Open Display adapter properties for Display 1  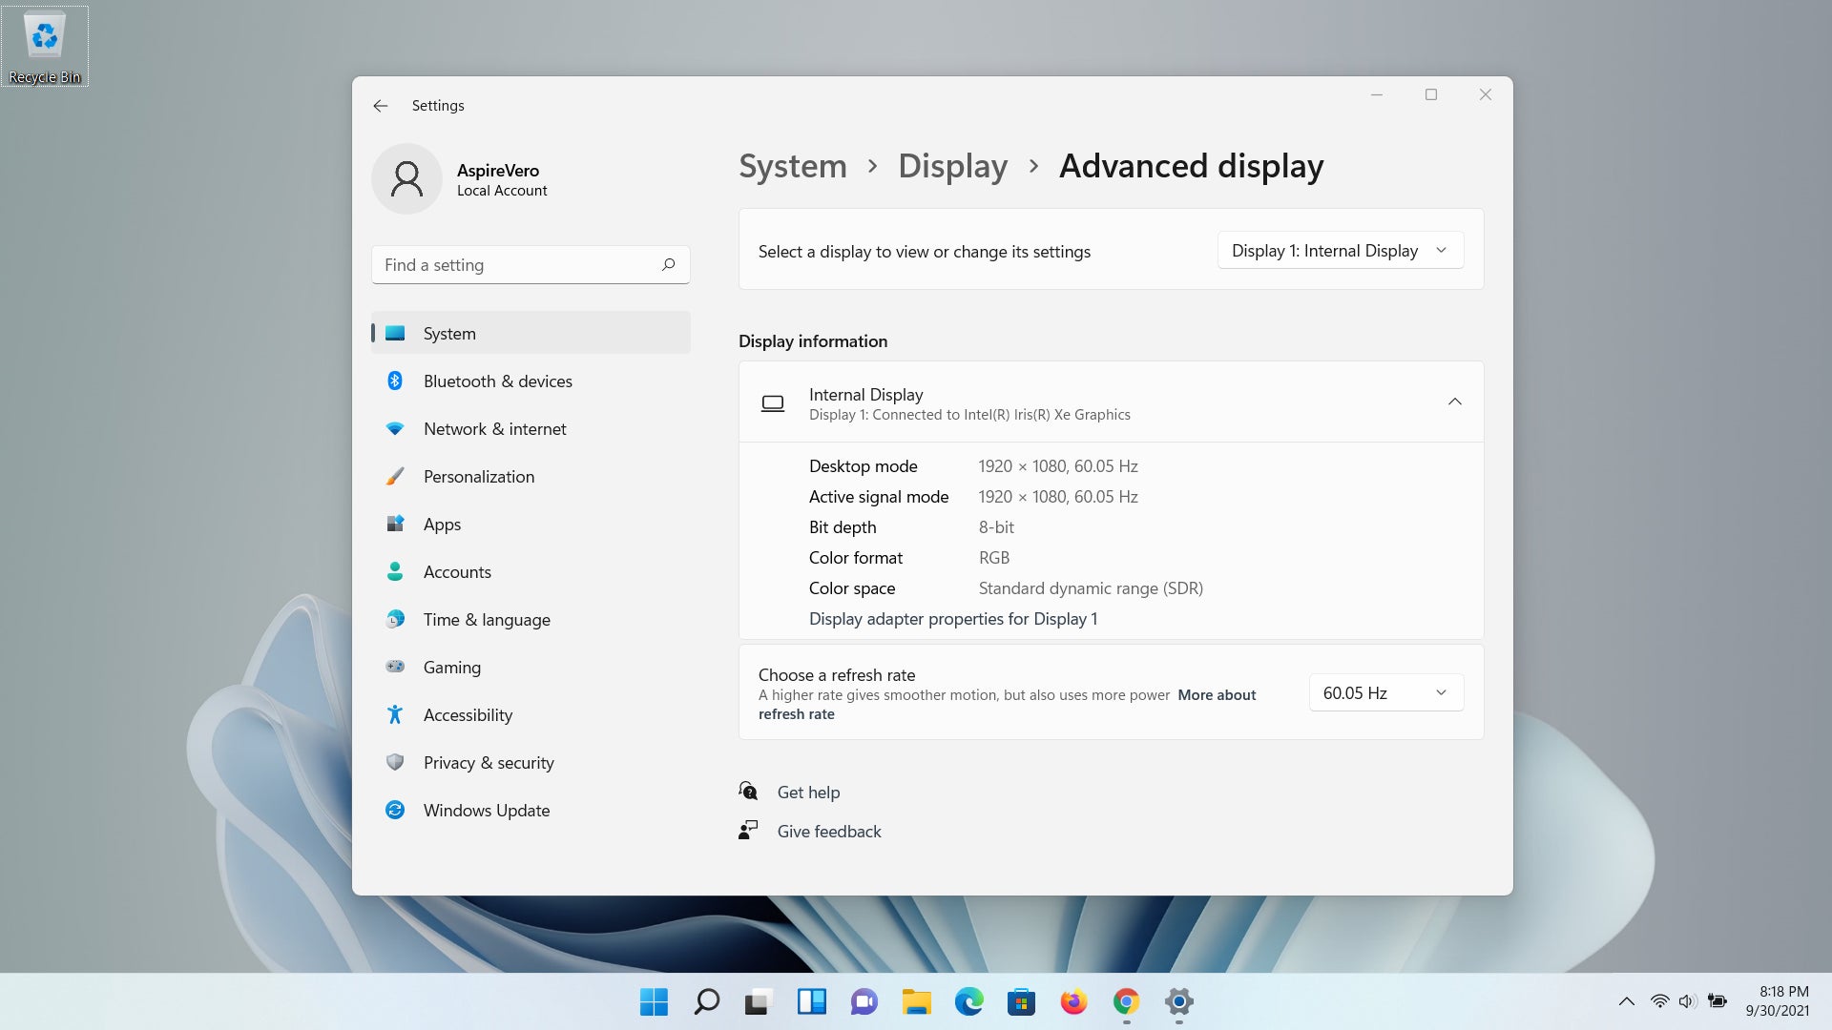pyautogui.click(x=953, y=619)
